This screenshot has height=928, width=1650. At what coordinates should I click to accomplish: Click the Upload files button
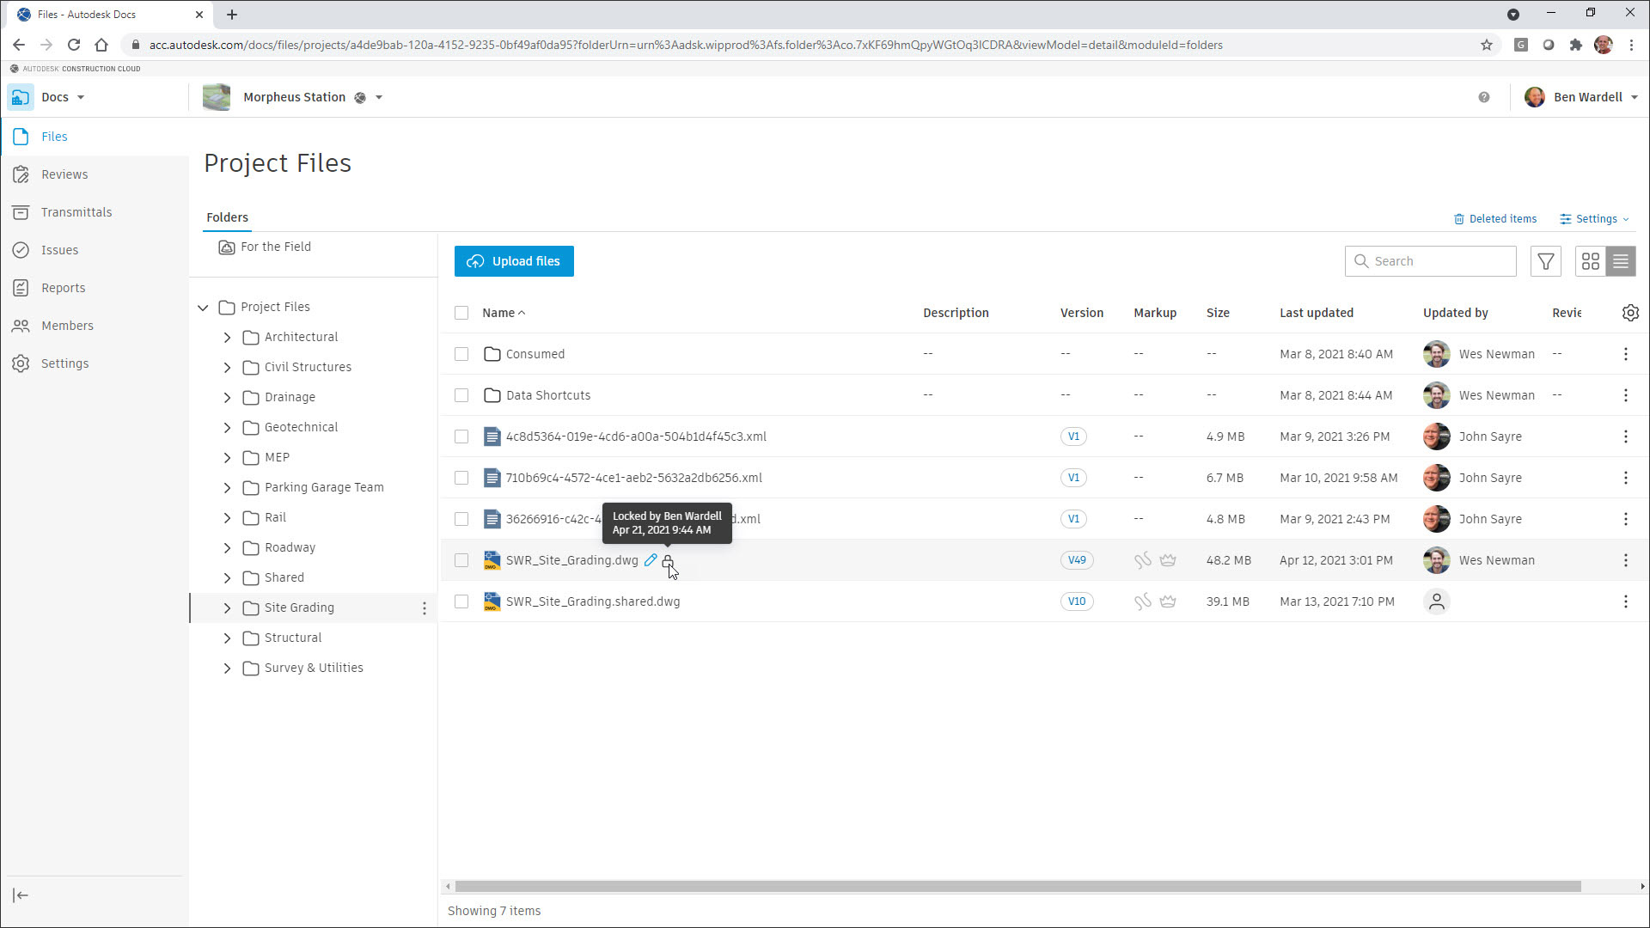514,261
